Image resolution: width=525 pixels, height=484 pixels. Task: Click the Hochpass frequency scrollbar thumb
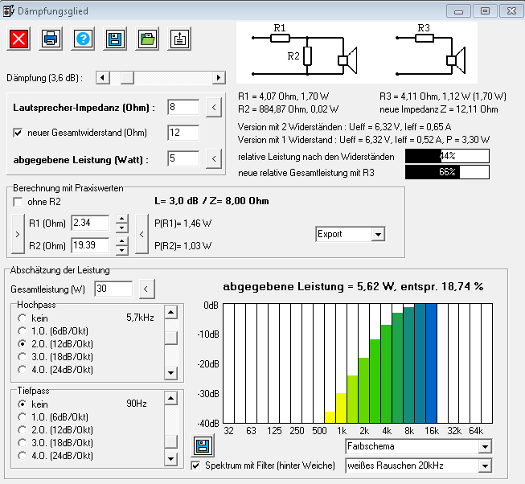coord(171,338)
